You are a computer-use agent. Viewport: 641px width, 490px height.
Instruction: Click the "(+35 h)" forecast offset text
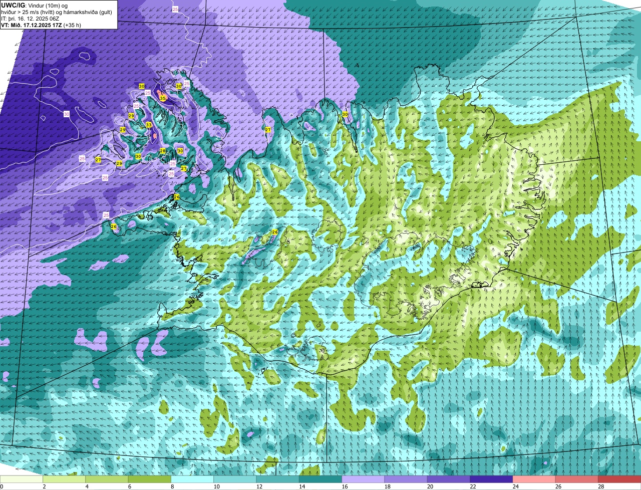tap(73, 25)
